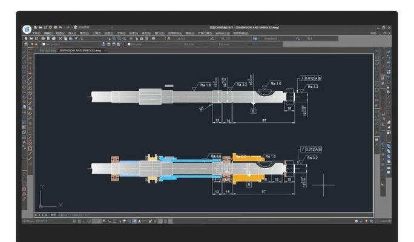Open the layer properties manager icon
Viewport: 414px width, 242px height.
coord(26,44)
